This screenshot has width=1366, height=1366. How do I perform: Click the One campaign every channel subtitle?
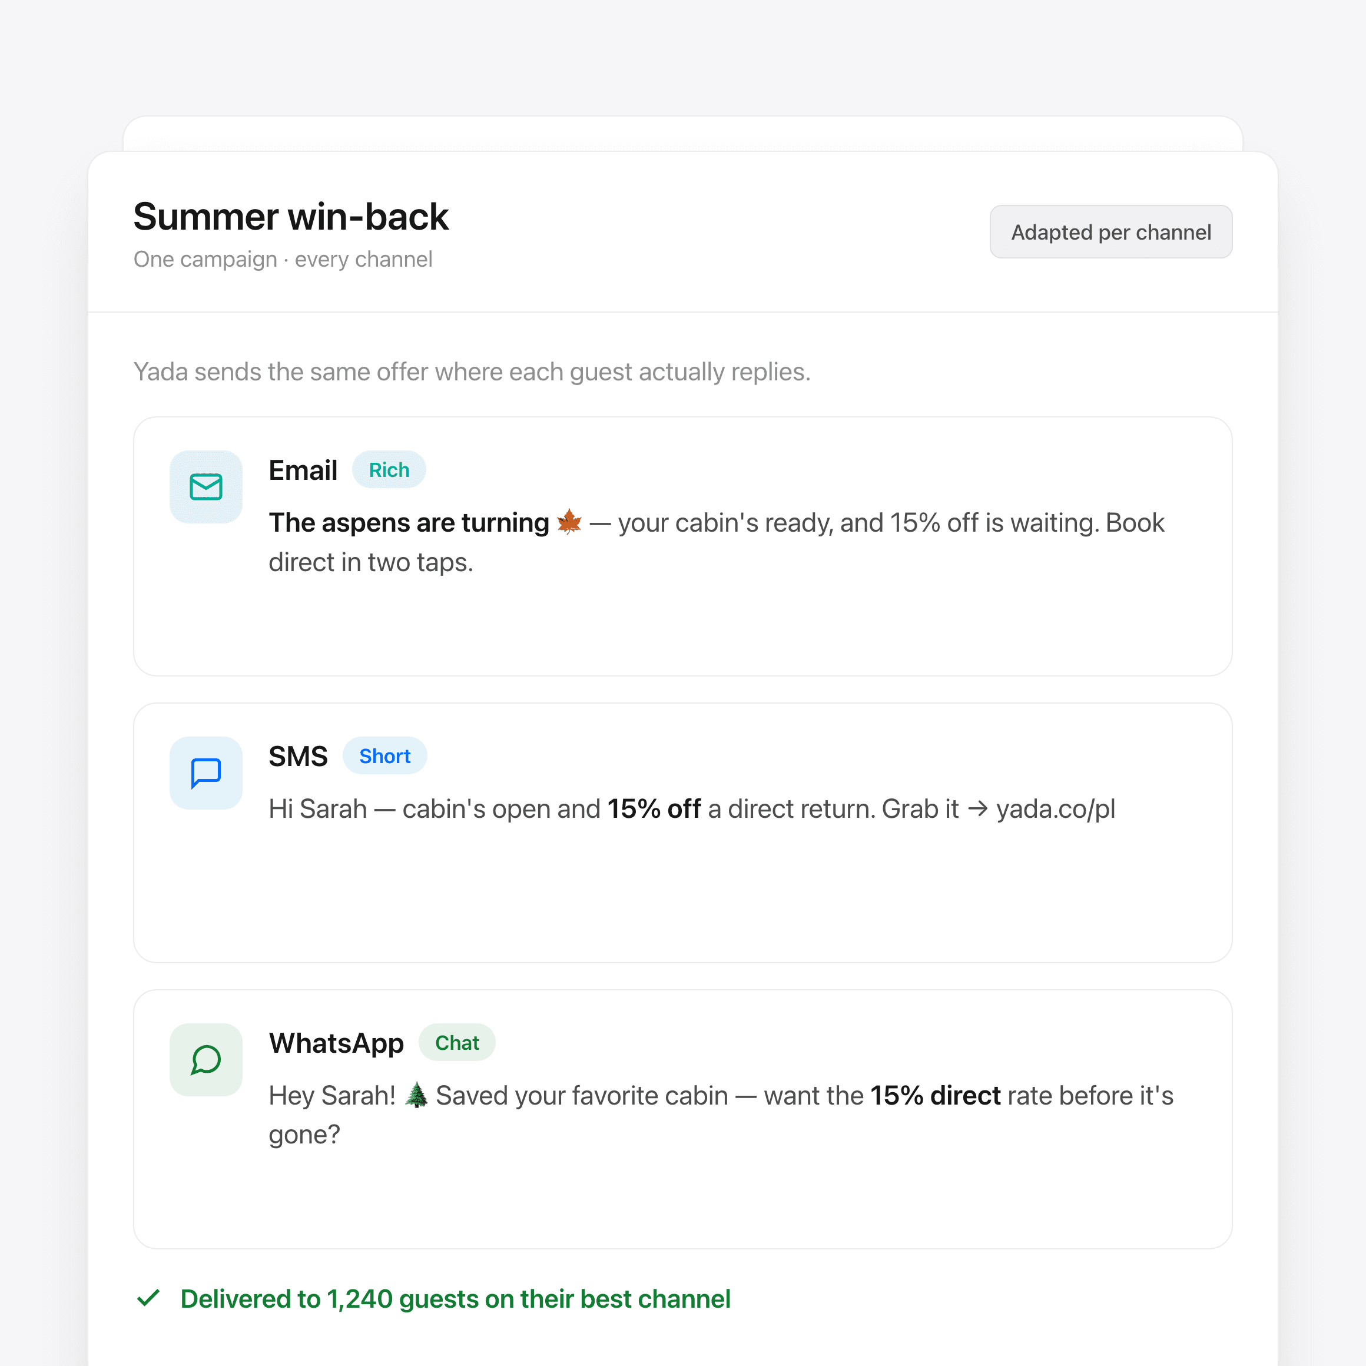tap(283, 260)
